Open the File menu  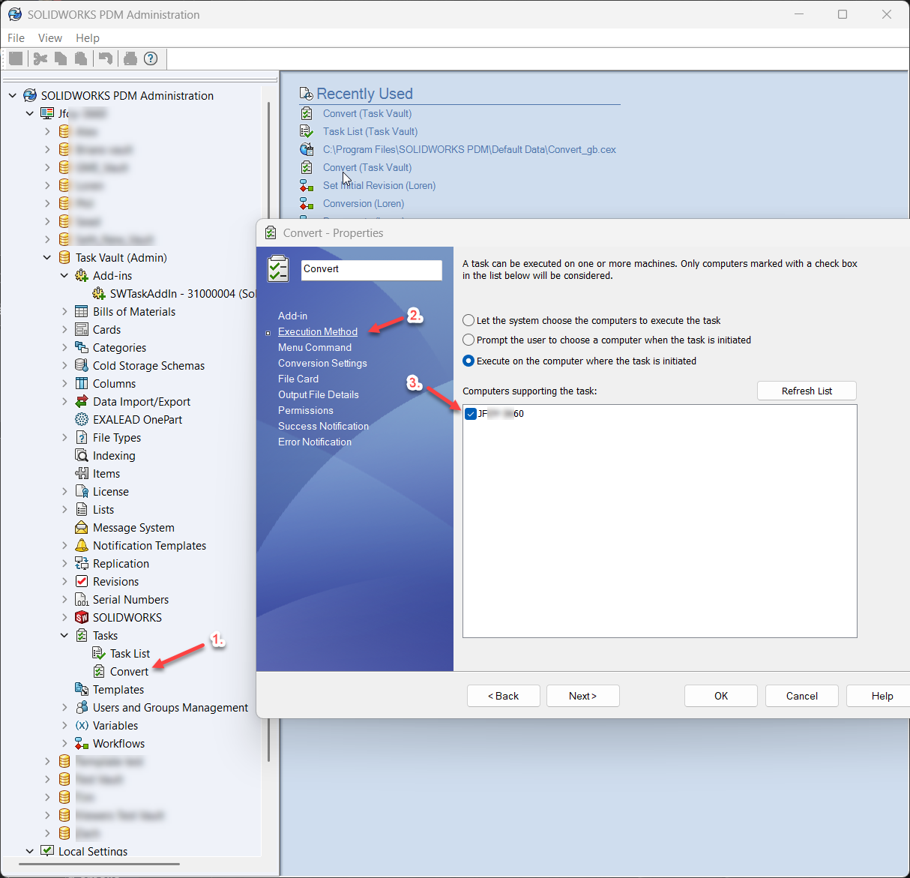[x=16, y=37]
